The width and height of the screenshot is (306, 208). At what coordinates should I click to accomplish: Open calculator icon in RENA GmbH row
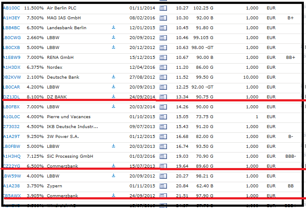pos(163,58)
